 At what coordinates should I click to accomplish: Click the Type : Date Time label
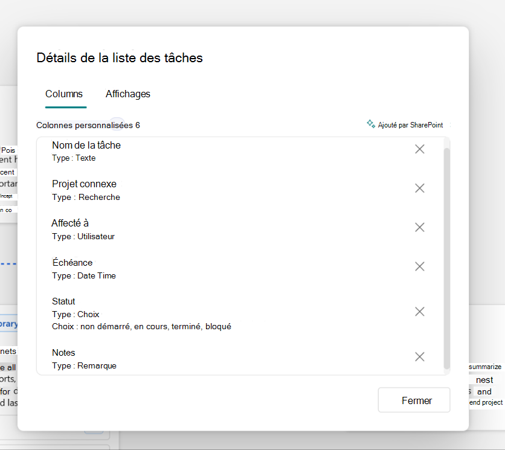coord(84,275)
